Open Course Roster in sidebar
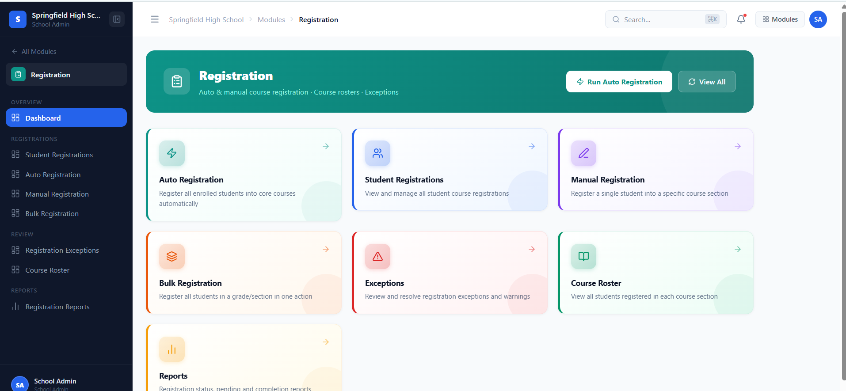The width and height of the screenshot is (846, 391). [66, 270]
